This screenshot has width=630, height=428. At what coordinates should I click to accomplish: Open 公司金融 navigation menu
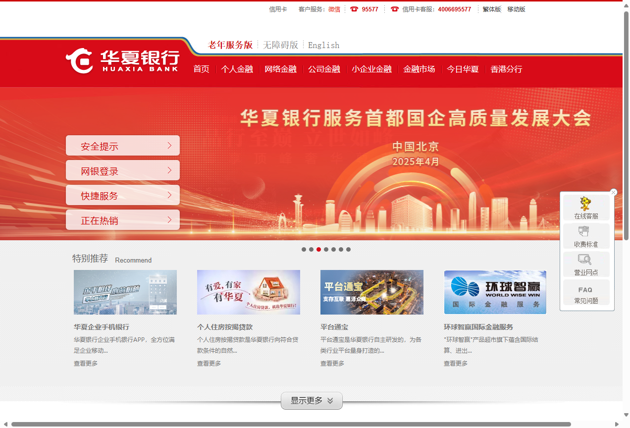tap(324, 69)
